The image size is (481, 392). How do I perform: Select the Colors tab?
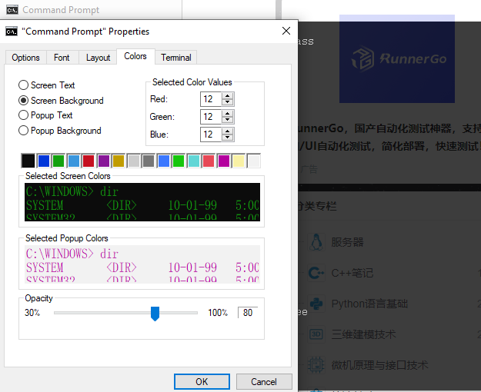pos(135,56)
